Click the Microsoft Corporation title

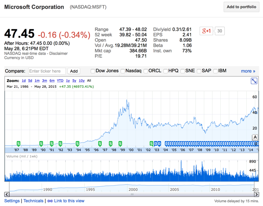(34, 7)
